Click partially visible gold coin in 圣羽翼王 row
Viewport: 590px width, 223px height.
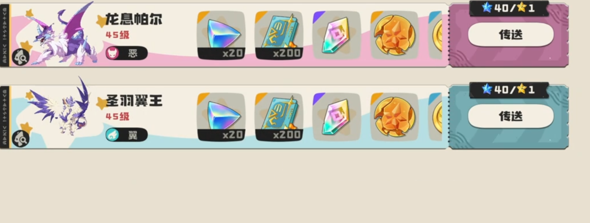pyautogui.click(x=436, y=117)
